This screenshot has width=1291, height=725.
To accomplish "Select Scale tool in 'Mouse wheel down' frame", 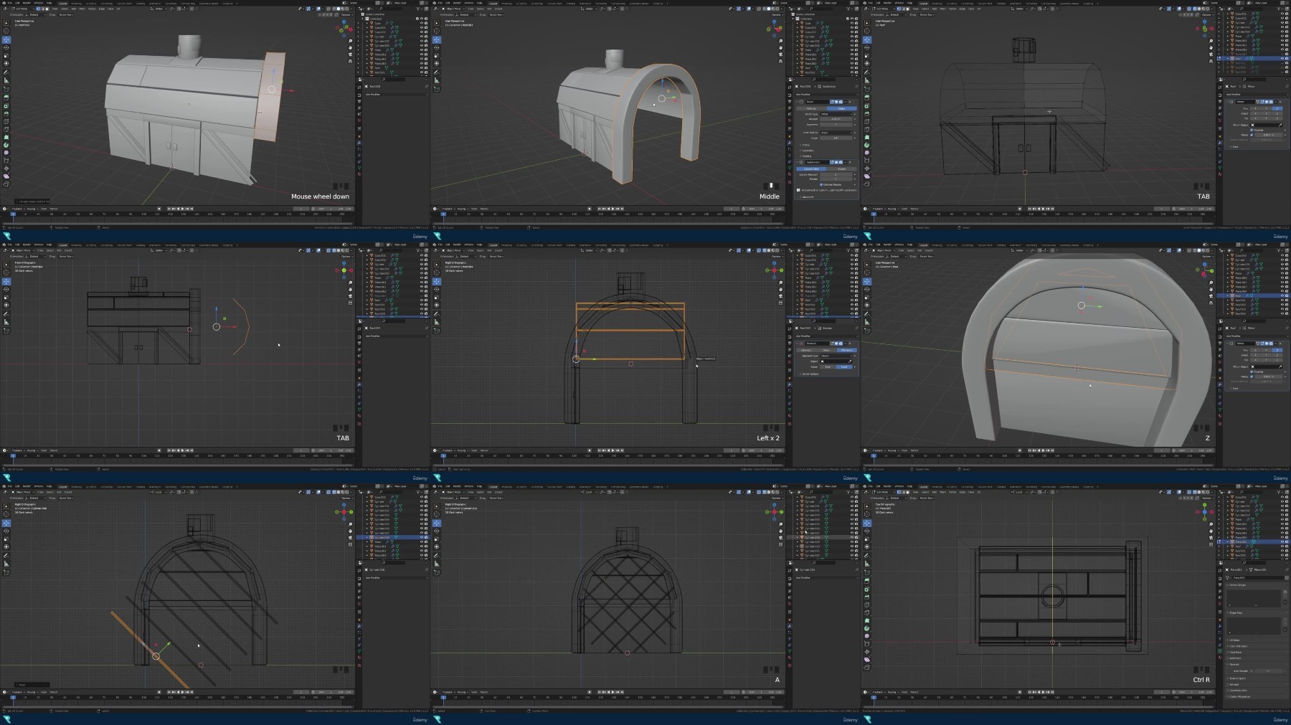I will (x=6, y=55).
